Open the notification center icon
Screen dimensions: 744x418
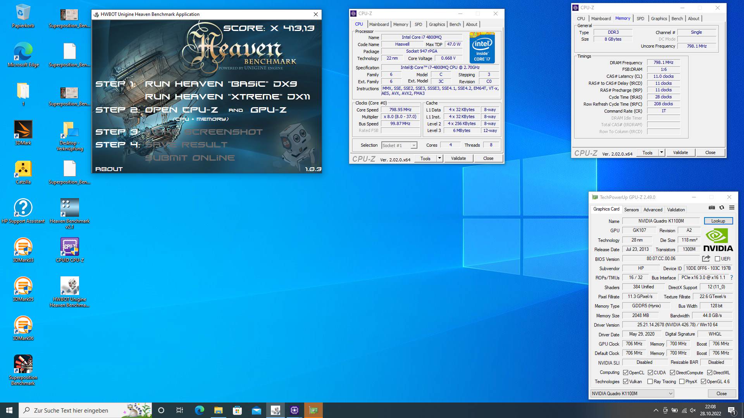pos(732,410)
